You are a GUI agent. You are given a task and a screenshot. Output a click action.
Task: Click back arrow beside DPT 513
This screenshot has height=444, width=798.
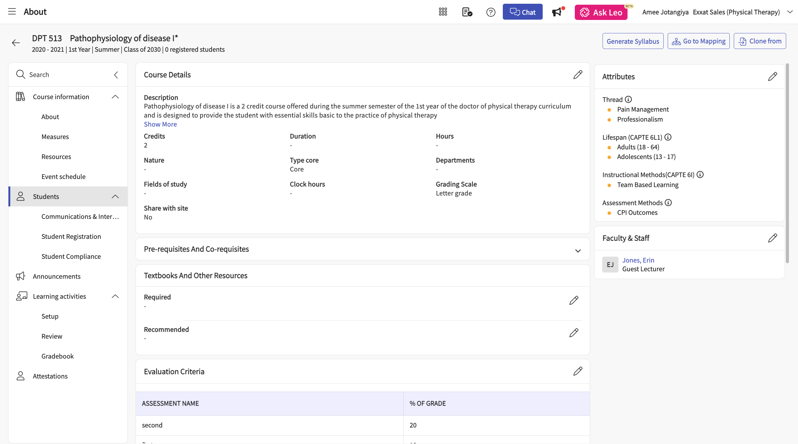pos(16,43)
